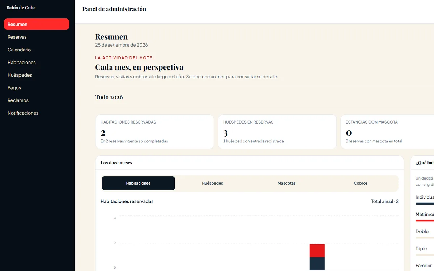This screenshot has height=271, width=434.
Task: Navigate to Habitaciones in the sidebar
Action: pyautogui.click(x=37, y=62)
